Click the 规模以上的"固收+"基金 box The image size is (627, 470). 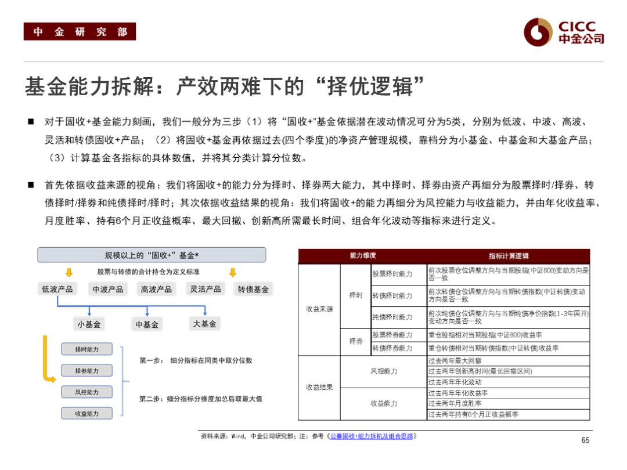coord(152,255)
